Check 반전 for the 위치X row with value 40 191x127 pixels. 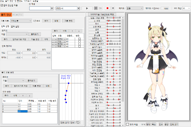[80, 44]
